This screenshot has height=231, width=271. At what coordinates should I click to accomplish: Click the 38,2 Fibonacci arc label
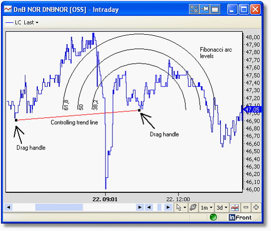pos(95,105)
